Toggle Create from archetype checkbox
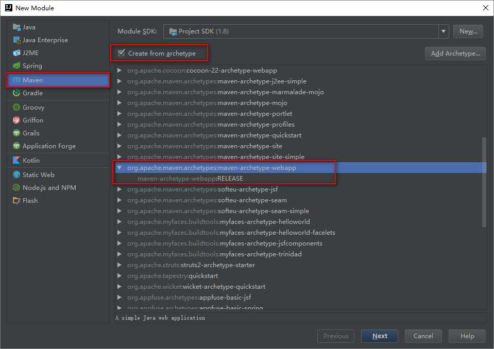Viewport: 494px width, 349px height. tap(121, 53)
